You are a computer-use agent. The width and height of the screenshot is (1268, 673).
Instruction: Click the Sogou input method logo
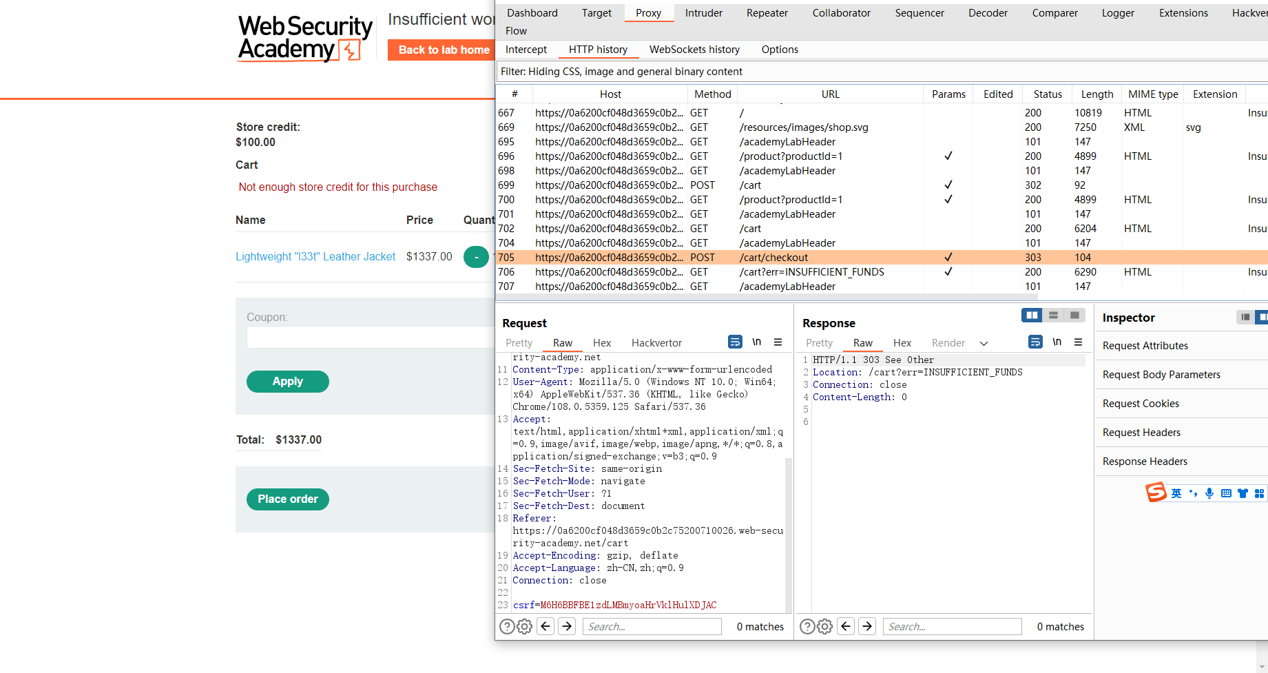tap(1156, 492)
